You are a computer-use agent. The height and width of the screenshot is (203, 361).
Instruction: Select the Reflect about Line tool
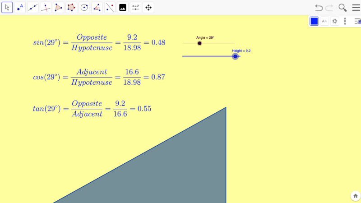110,8
